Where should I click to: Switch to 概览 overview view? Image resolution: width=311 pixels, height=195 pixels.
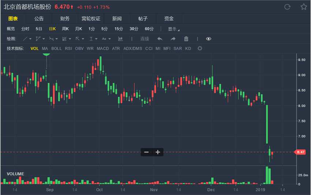(x=11, y=29)
